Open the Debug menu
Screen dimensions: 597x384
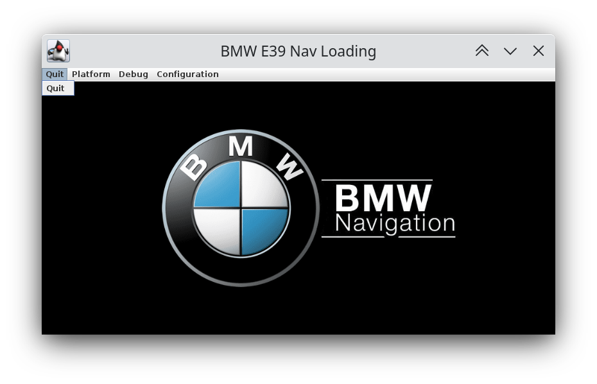pyautogui.click(x=134, y=74)
